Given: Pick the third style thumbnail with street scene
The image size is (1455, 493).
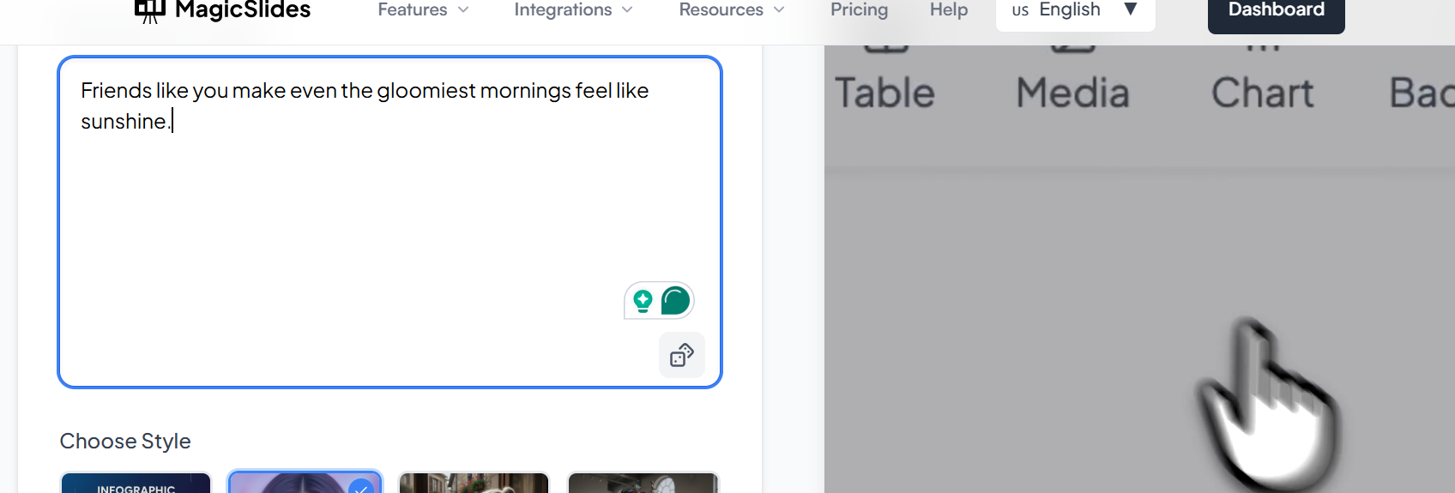Looking at the screenshot, I should pos(474,484).
